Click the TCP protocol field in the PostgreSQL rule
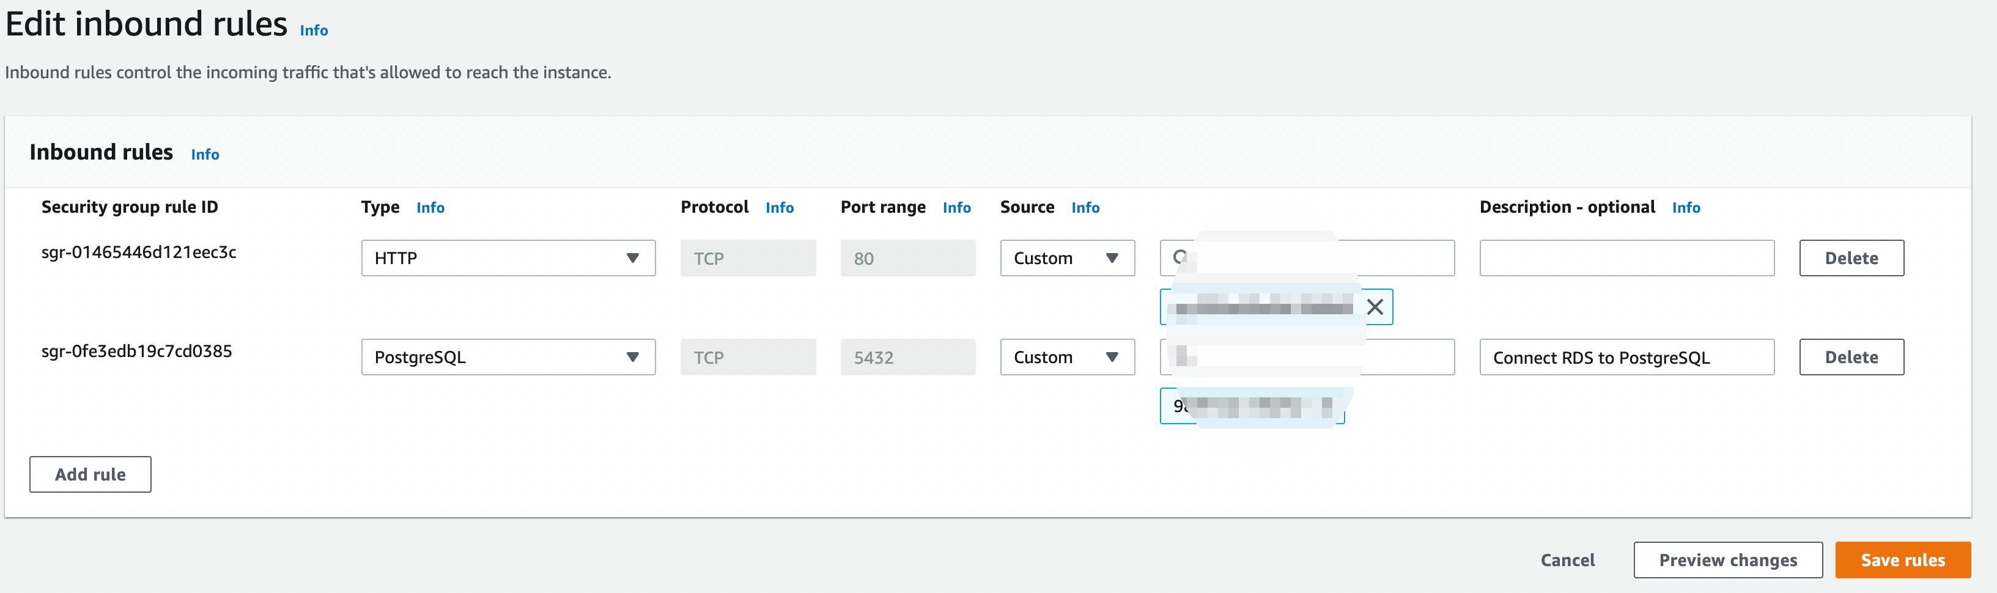This screenshot has width=1997, height=593. (747, 358)
